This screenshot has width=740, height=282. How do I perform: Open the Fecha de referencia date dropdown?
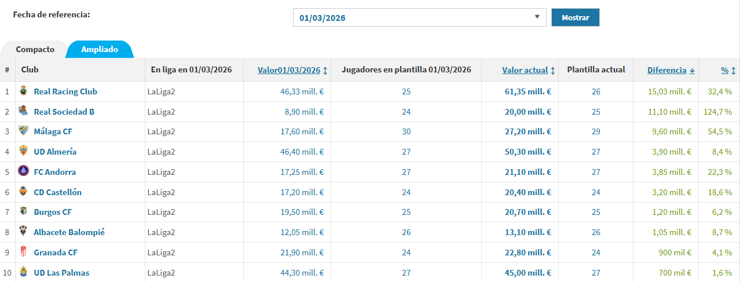point(419,17)
